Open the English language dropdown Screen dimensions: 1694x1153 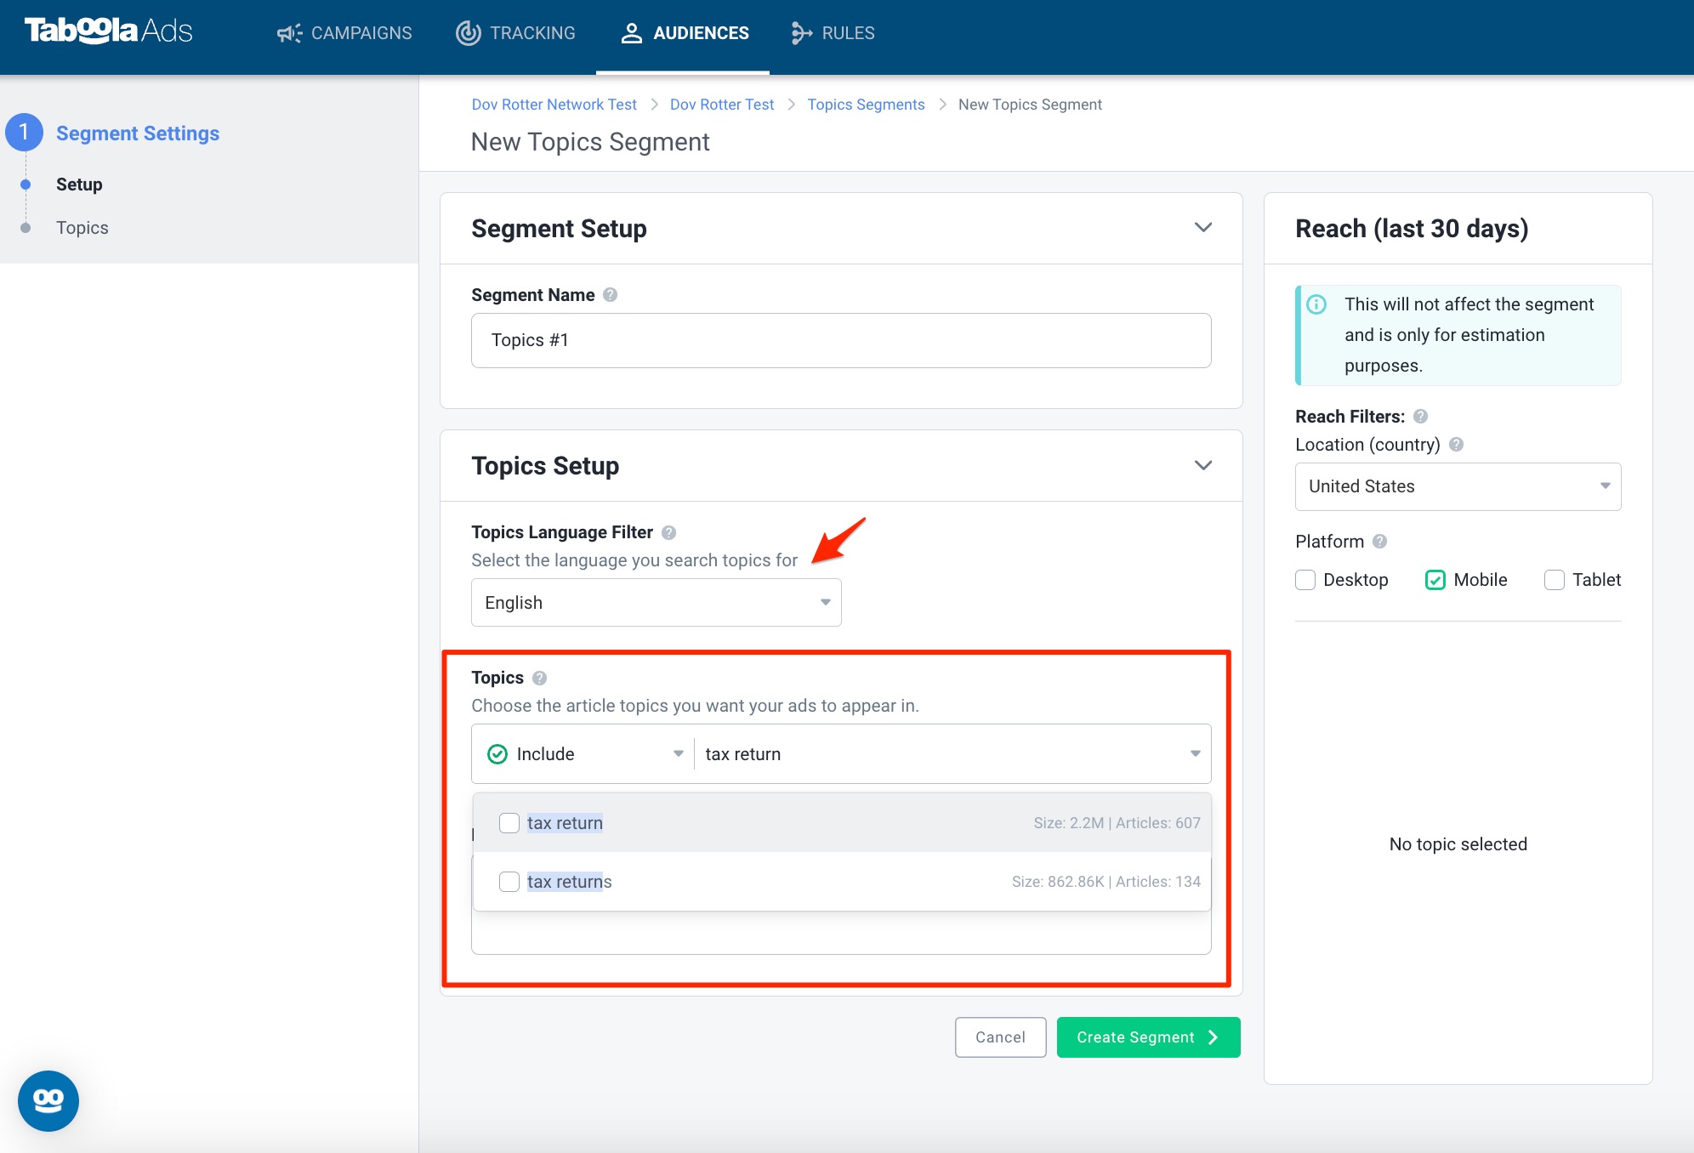(657, 603)
